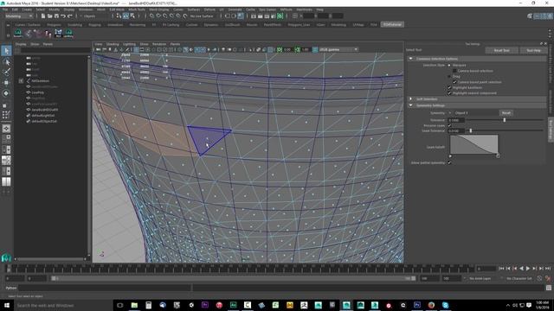The width and height of the screenshot is (554, 311).
Task: Jump to the end of playback range
Action: tap(548, 269)
